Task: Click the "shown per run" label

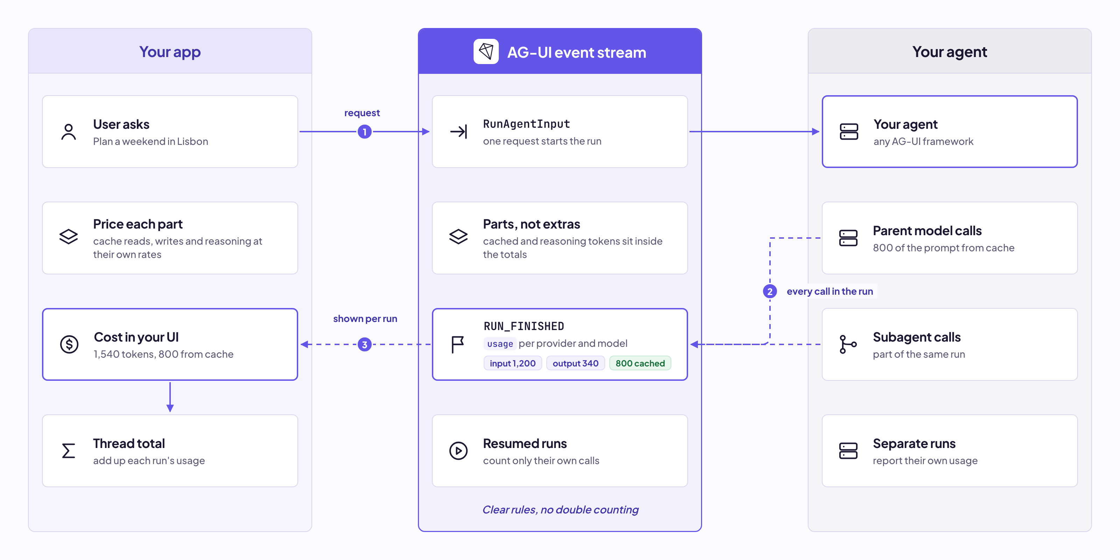Action: pos(365,319)
